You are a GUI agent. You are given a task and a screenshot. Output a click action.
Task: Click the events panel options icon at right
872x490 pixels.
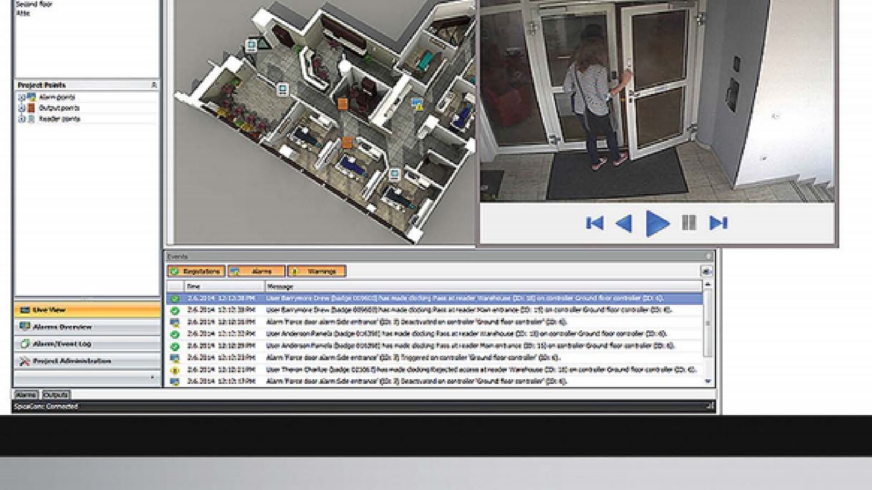point(706,271)
